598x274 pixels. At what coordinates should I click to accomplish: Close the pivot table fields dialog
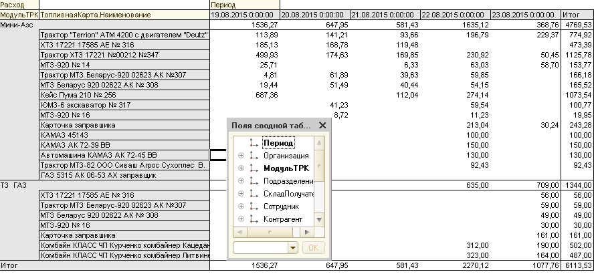pyautogui.click(x=322, y=125)
